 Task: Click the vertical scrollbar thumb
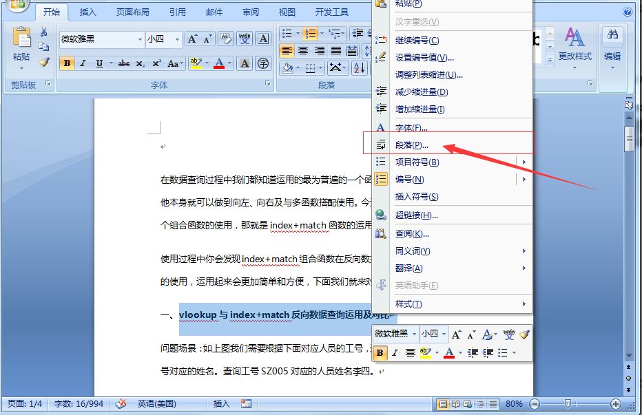pyautogui.click(x=629, y=139)
